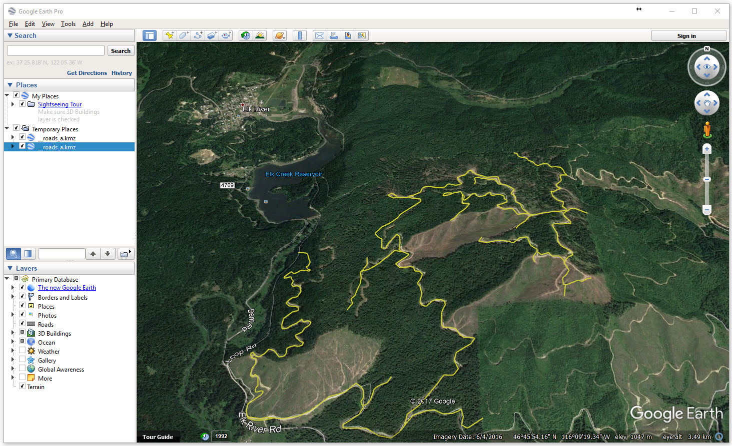Click the Get Directions link

pos(87,73)
